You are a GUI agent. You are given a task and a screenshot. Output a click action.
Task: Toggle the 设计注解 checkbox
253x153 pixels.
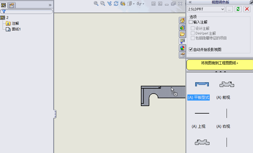click(193, 28)
